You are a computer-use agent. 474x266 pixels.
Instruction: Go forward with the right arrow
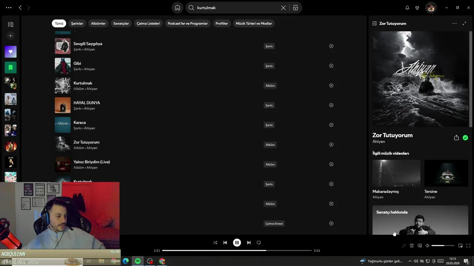click(28, 7)
